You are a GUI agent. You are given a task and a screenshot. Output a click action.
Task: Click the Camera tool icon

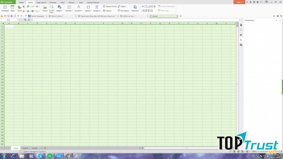[107, 11]
